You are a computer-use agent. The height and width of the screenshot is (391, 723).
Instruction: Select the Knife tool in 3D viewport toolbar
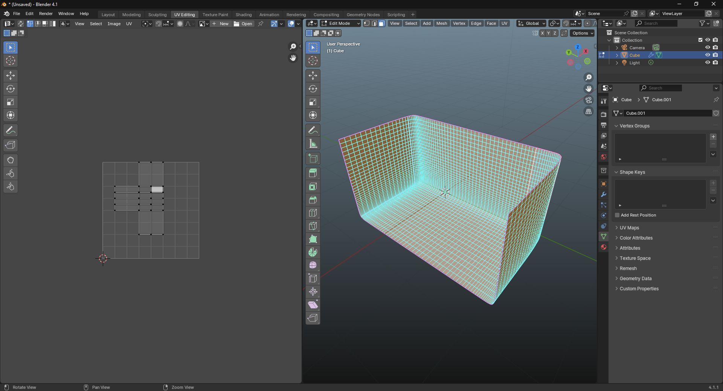click(x=313, y=226)
